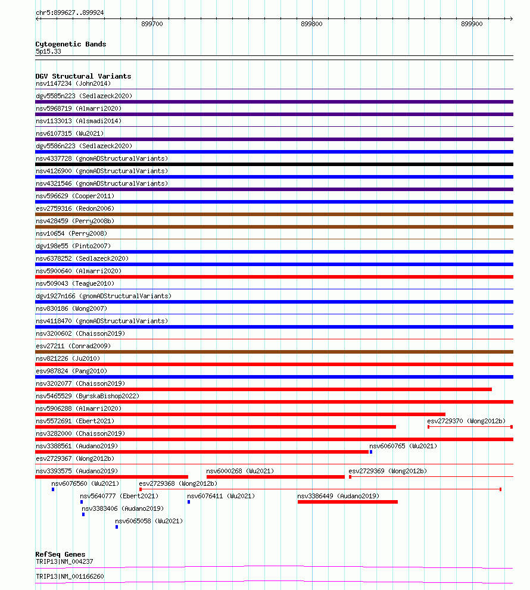Open nsv6107315 (Wu2021) variant details
530x590 pixels.
(x=70, y=133)
